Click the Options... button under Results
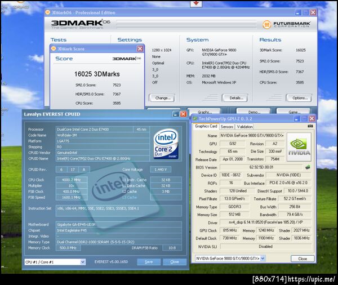This screenshot has width=338, height=285. tap(299, 98)
